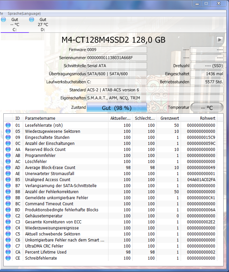Select the 'Unkorrigierbare Fehler nach dem Smart ...' text
This screenshot has width=229, height=272.
tap(64, 240)
